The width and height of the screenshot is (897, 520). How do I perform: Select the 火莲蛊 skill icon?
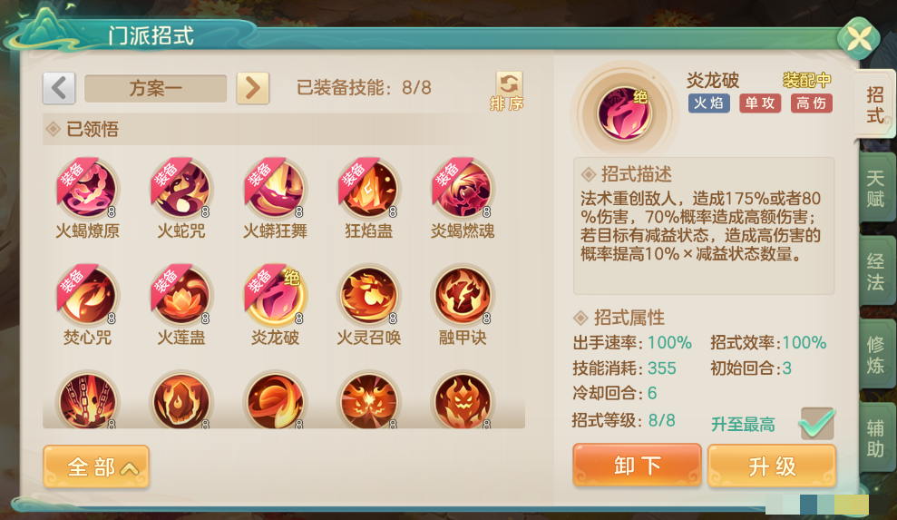(181, 296)
